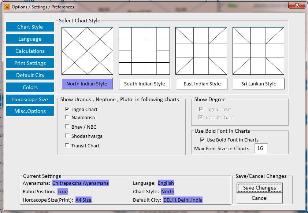Click DELHI,Delhi,India default city value
Viewport: 308px width, 213px height.
[x=183, y=200]
